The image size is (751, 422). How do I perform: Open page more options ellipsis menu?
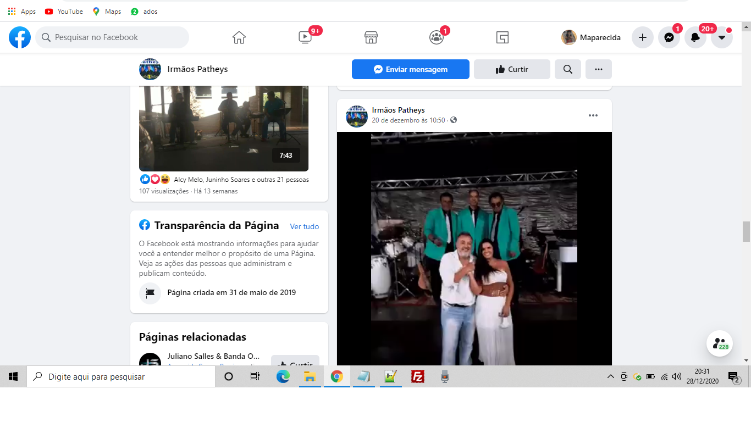599,69
